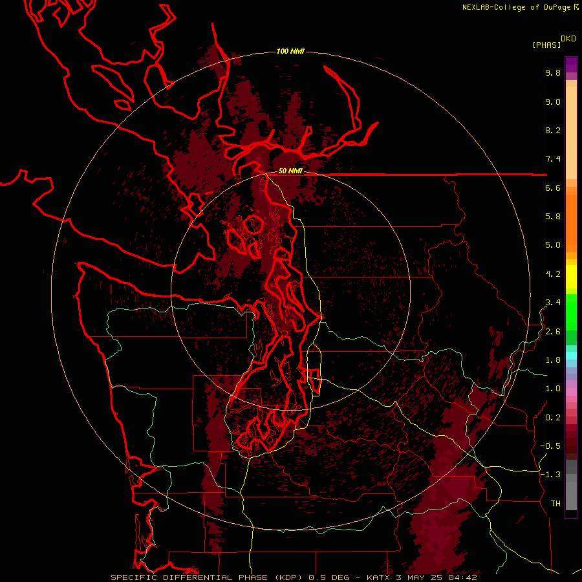
Task: Click the 6.6 value on the color scale
Action: (x=553, y=188)
